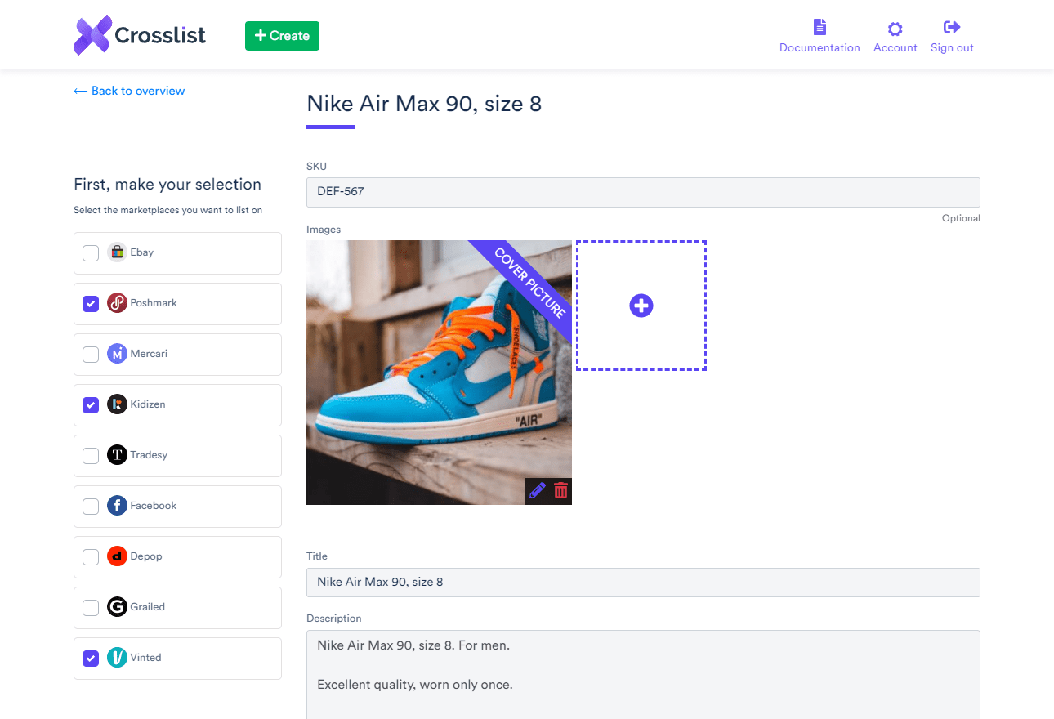Click the Poshmark marketplace icon

click(x=117, y=303)
